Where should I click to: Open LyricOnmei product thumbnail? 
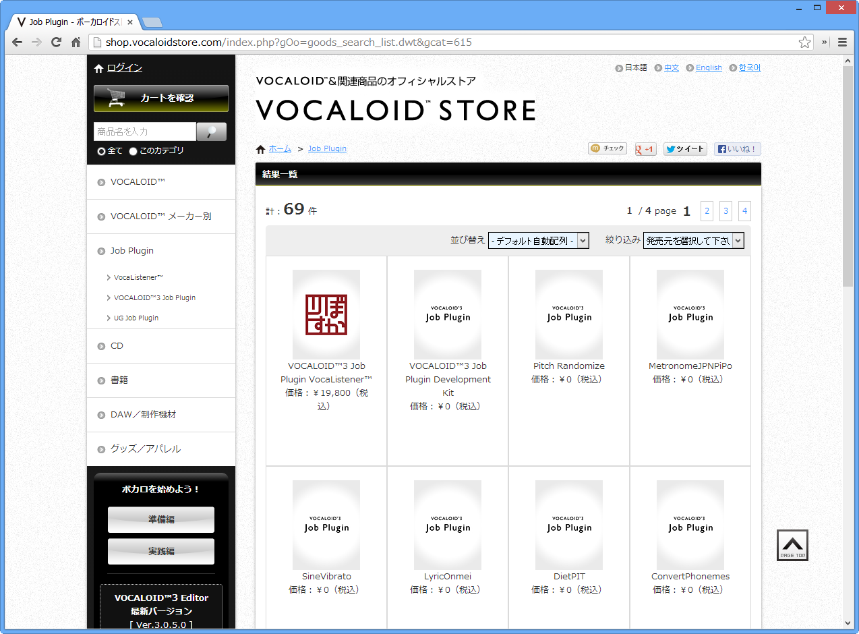coord(448,525)
